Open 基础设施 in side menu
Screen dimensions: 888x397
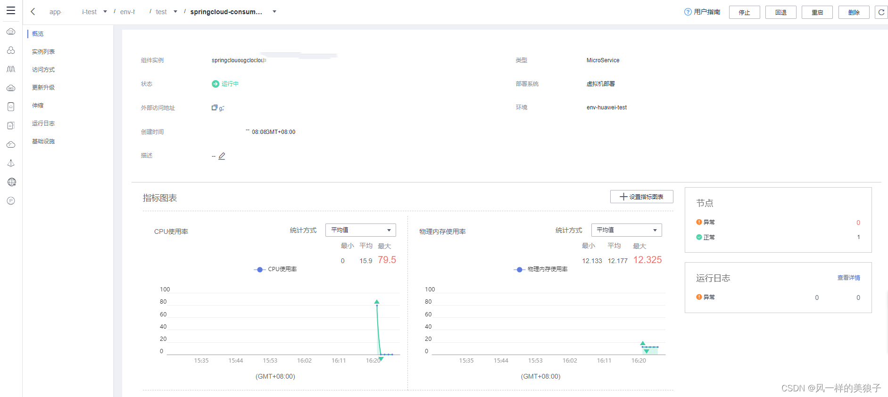pyautogui.click(x=43, y=141)
